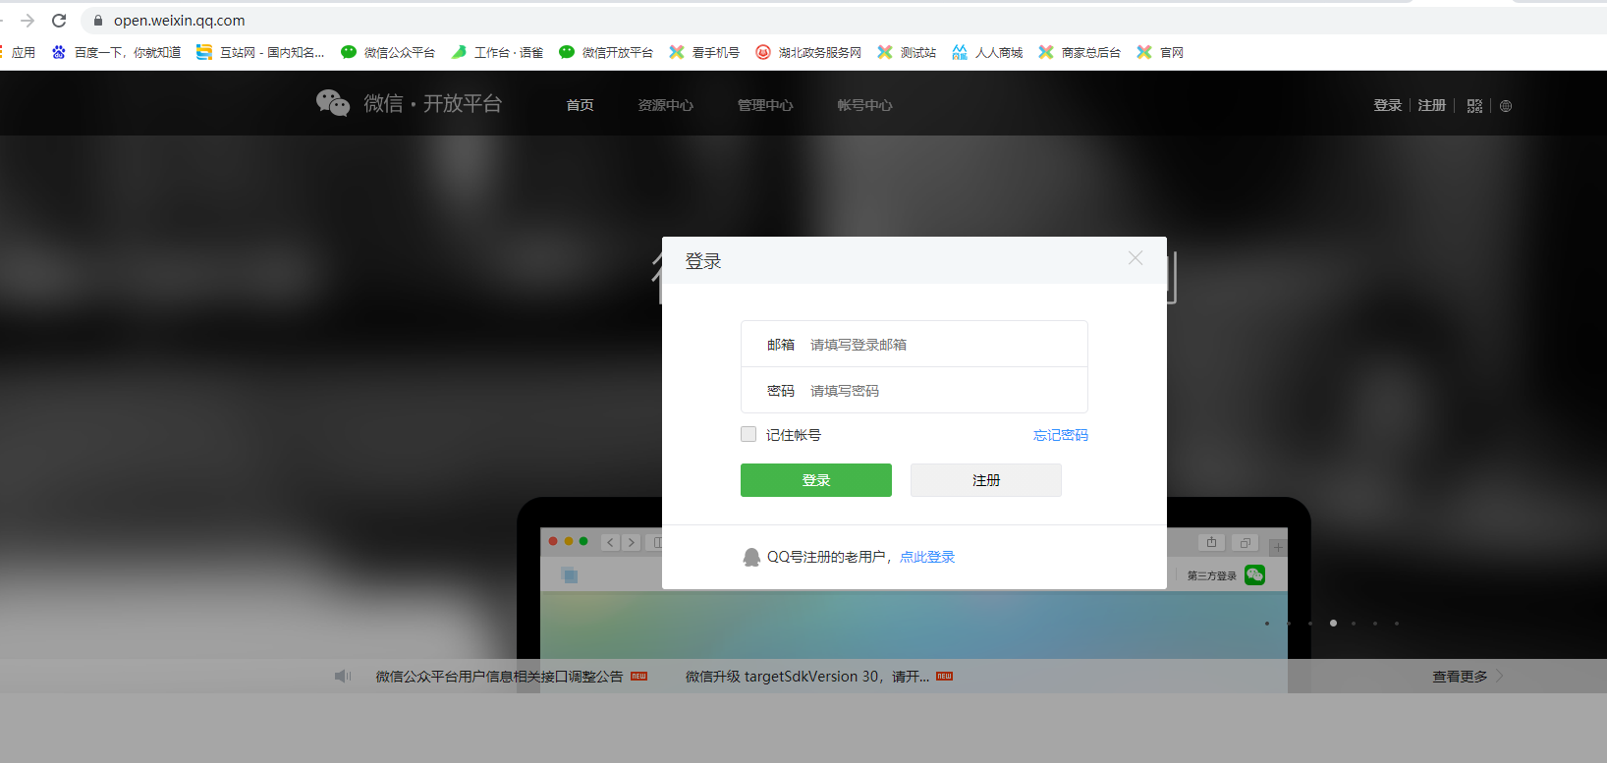Open the 互站网 bookmark
The image size is (1607, 763).
click(x=259, y=52)
